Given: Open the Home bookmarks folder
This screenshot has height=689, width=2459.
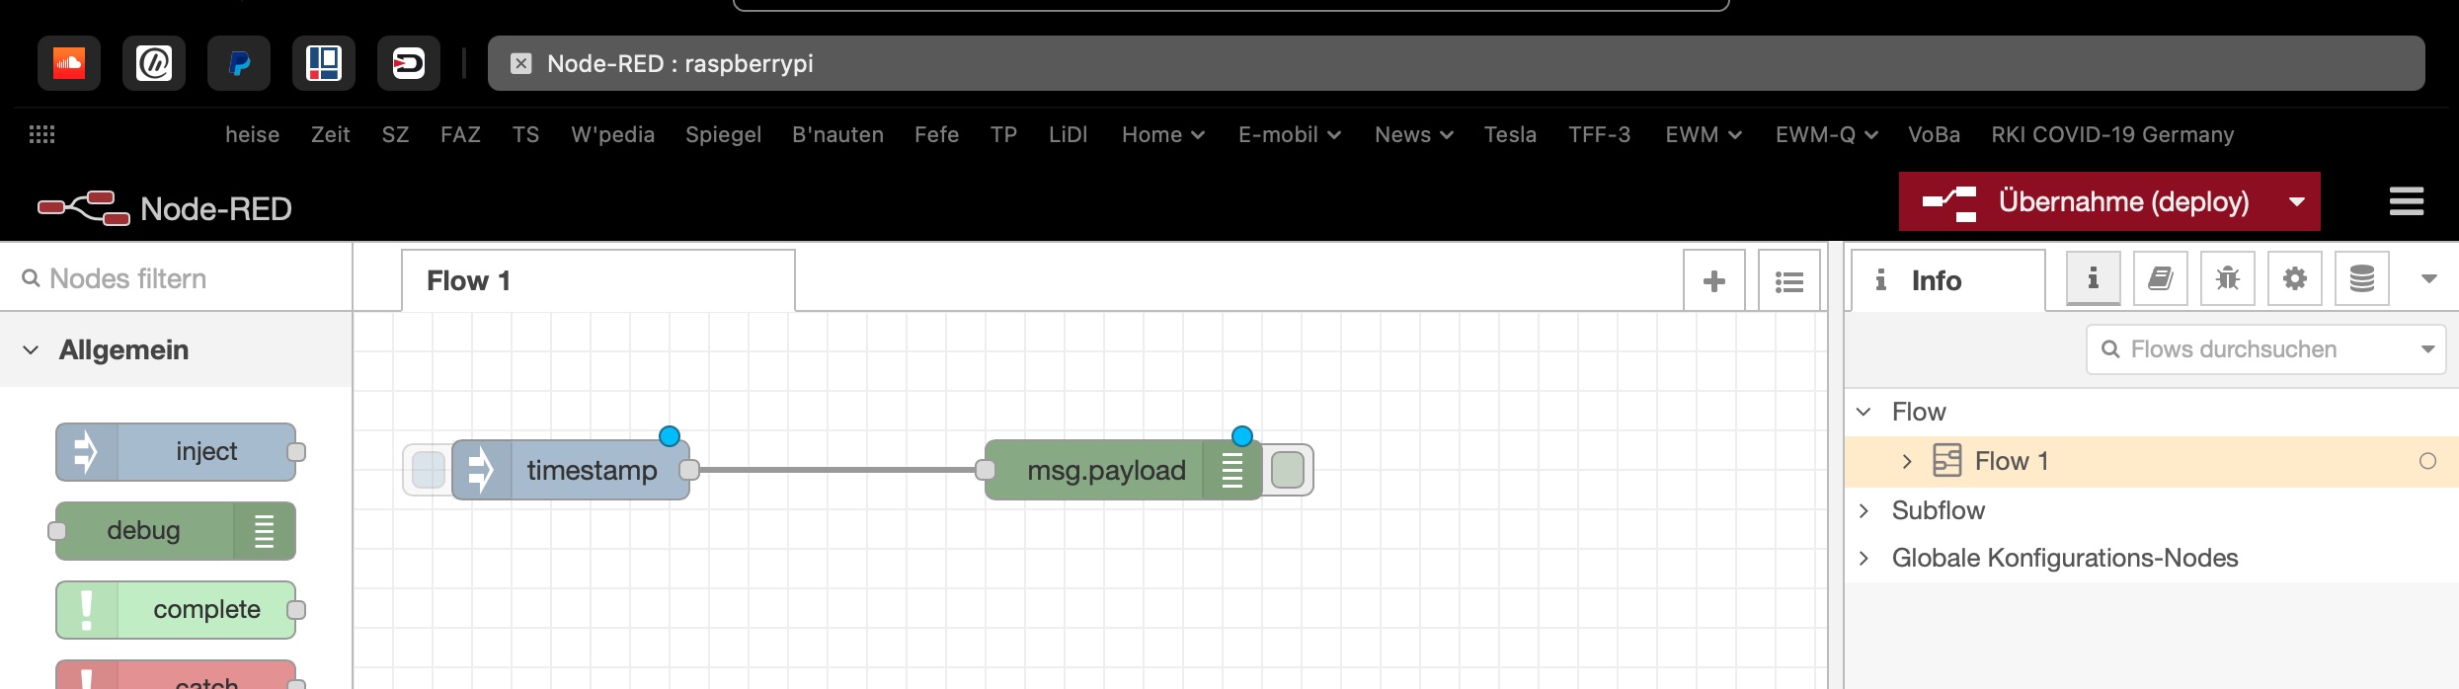Looking at the screenshot, I should pos(1163,134).
